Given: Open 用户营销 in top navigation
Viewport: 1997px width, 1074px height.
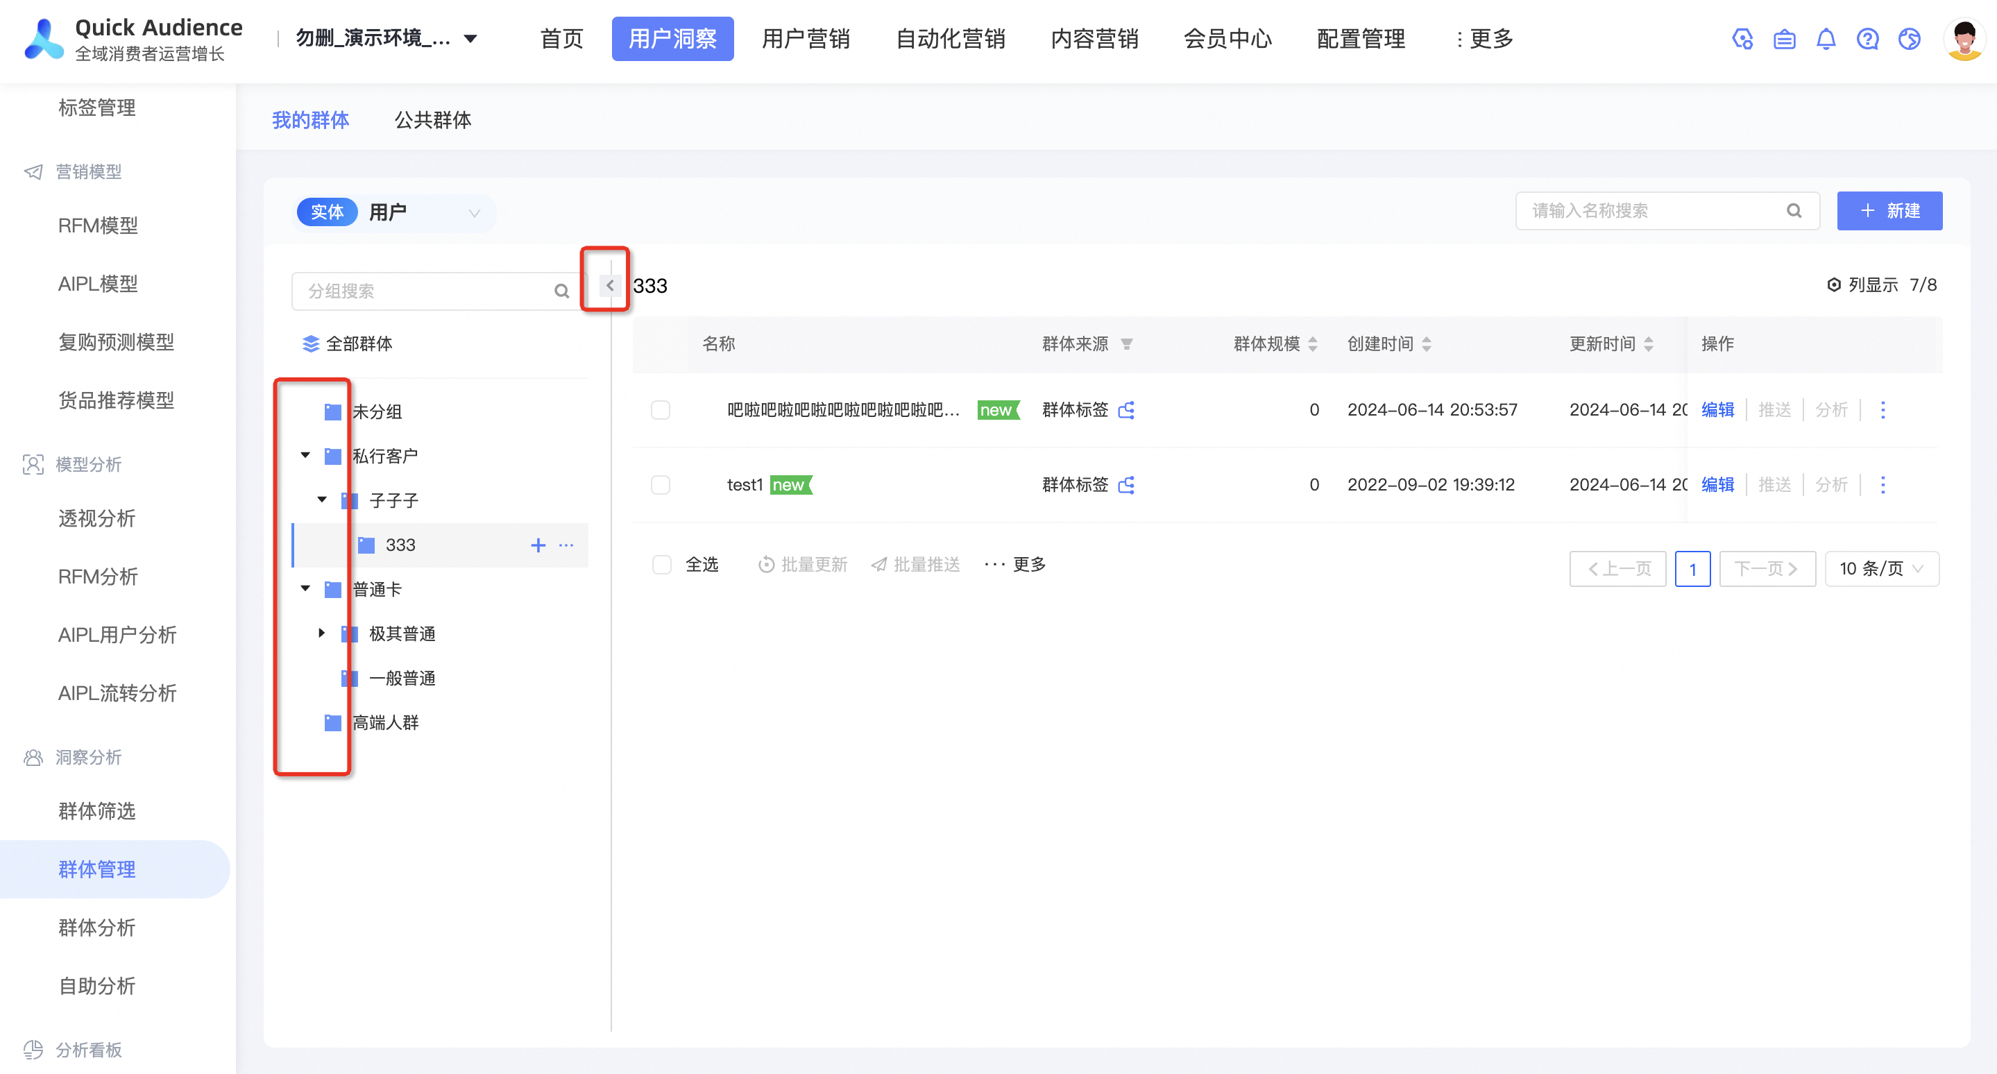Looking at the screenshot, I should click(x=806, y=39).
